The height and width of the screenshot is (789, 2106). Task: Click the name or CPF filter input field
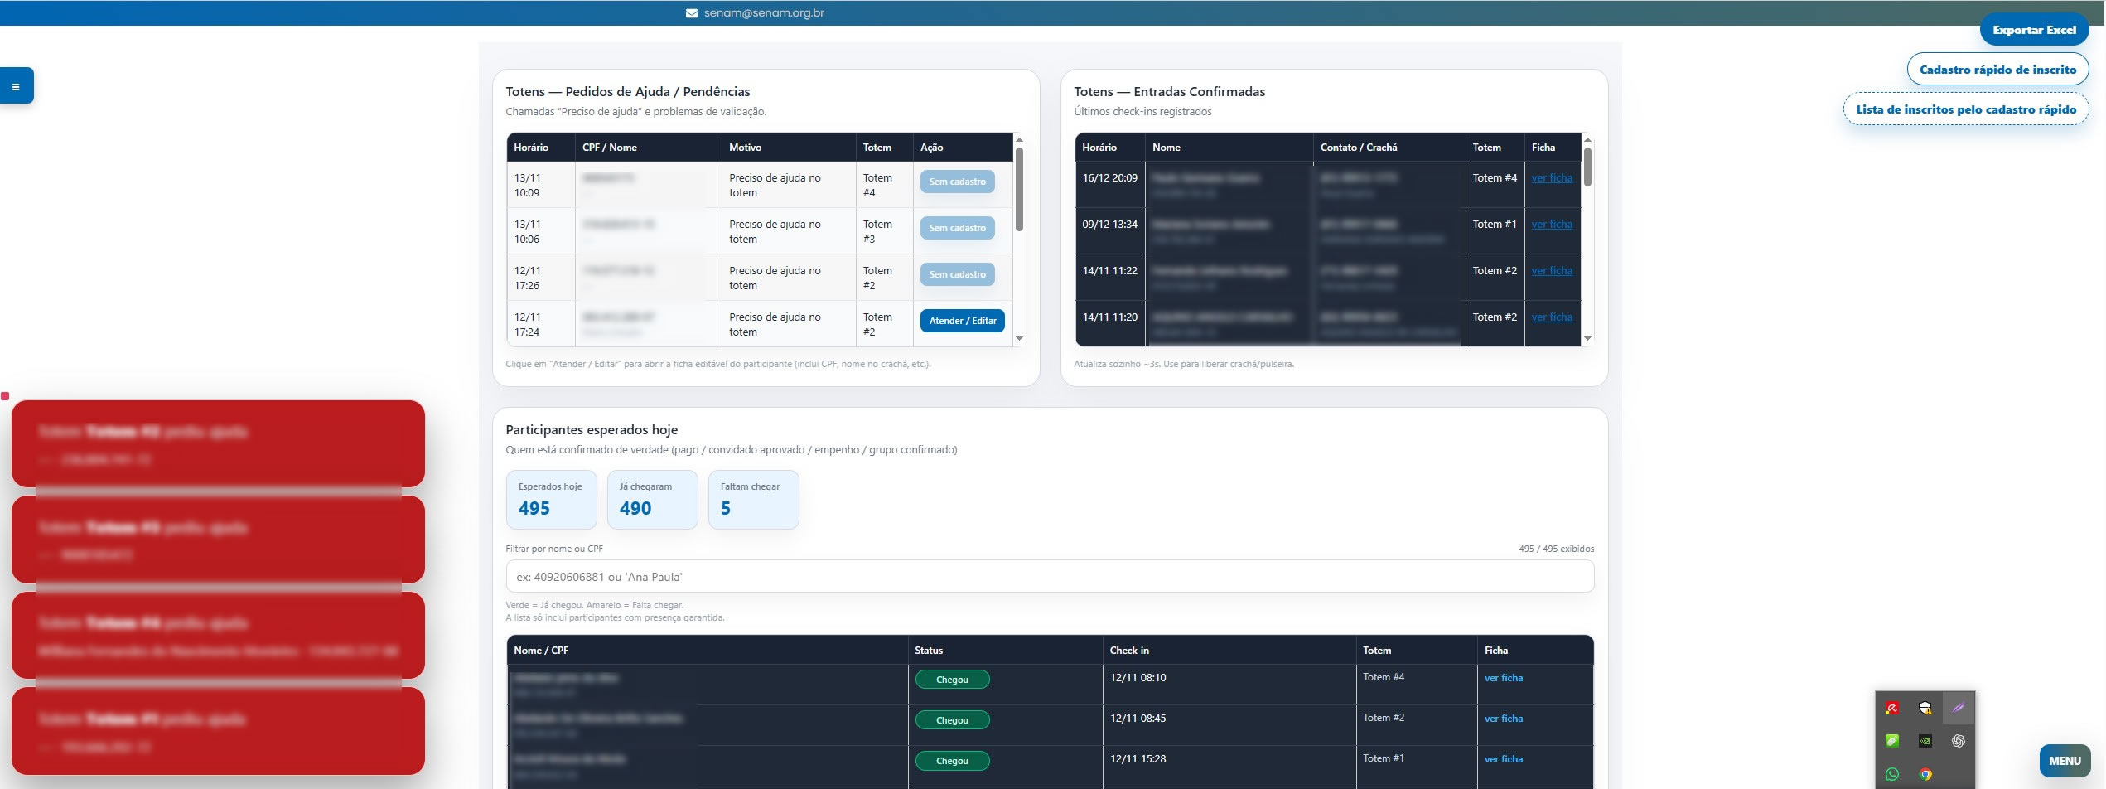[x=1050, y=576]
